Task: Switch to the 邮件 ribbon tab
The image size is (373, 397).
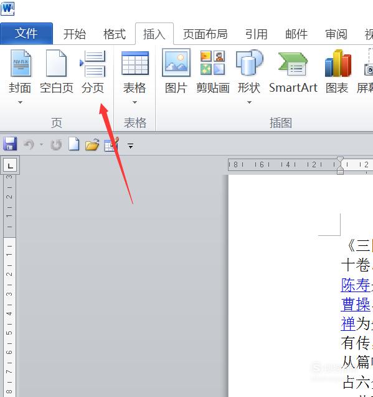Action: tap(296, 34)
